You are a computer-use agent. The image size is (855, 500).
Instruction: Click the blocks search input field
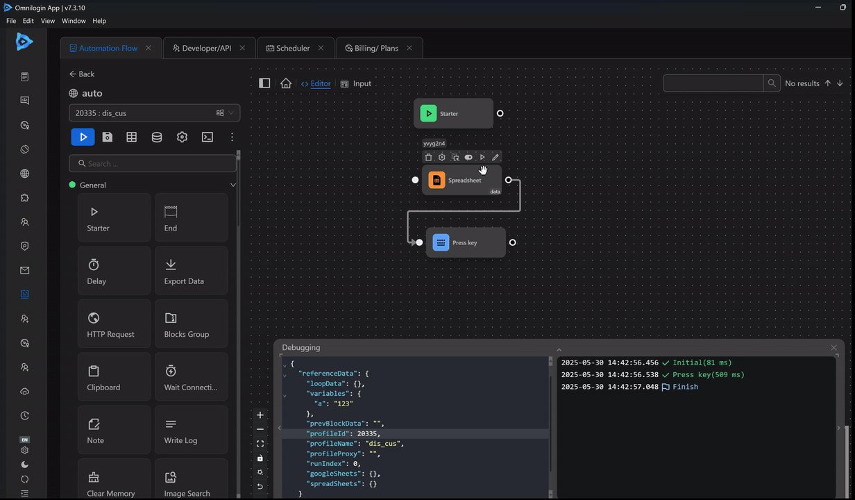(x=153, y=164)
